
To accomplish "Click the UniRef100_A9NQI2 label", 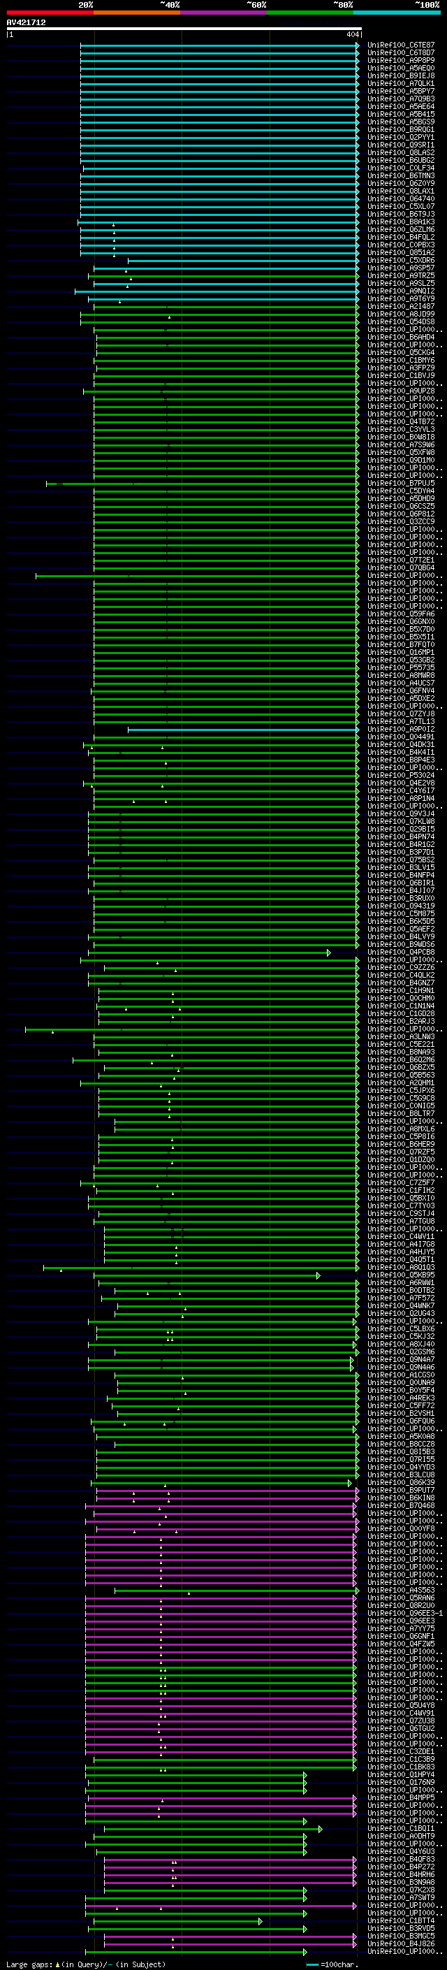I will click(x=401, y=291).
